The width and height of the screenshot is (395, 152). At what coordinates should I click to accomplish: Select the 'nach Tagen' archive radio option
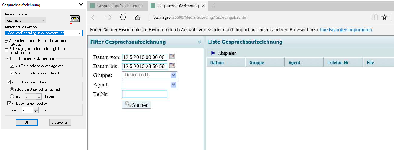pos(12,96)
